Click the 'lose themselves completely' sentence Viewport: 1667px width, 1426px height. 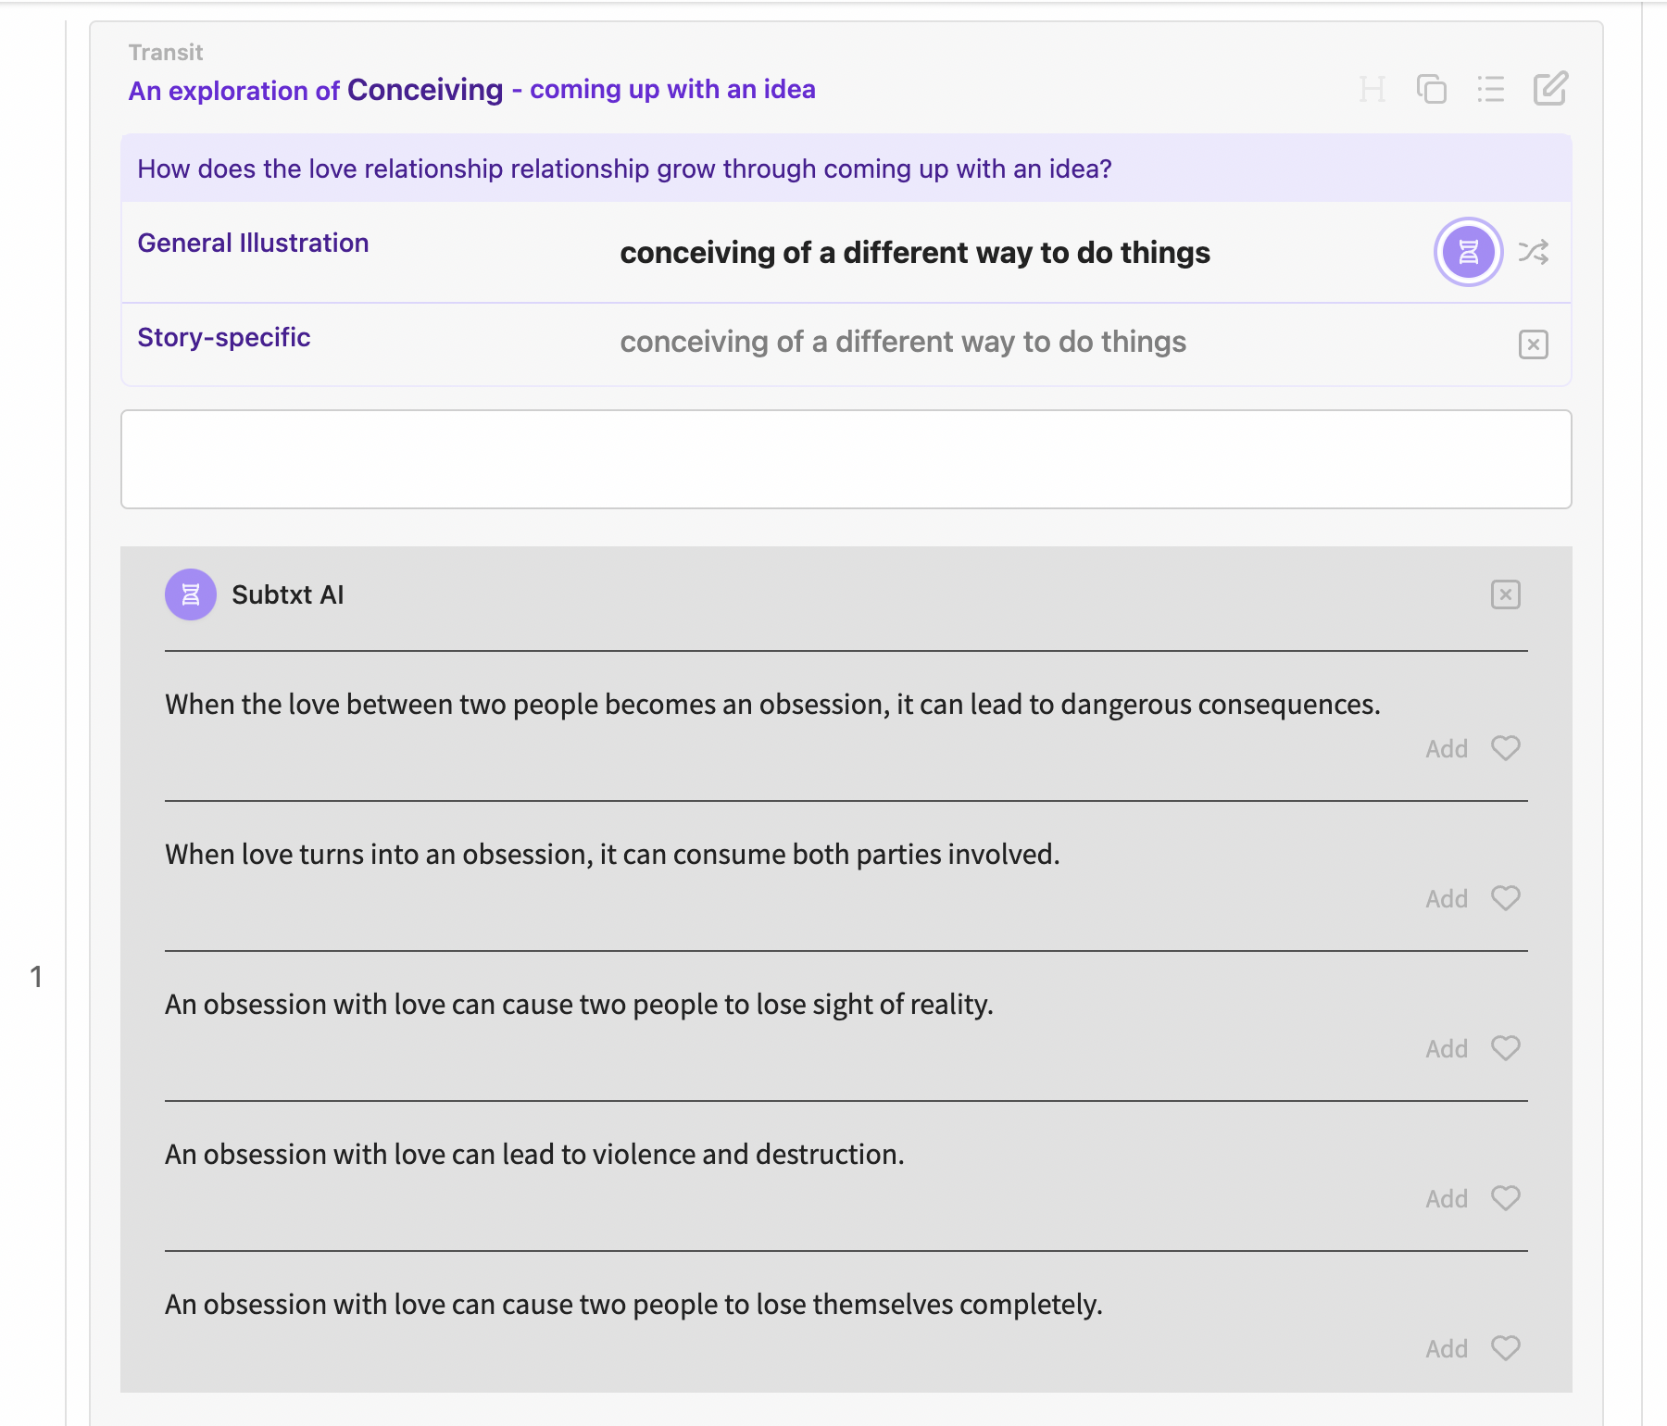coord(633,1304)
